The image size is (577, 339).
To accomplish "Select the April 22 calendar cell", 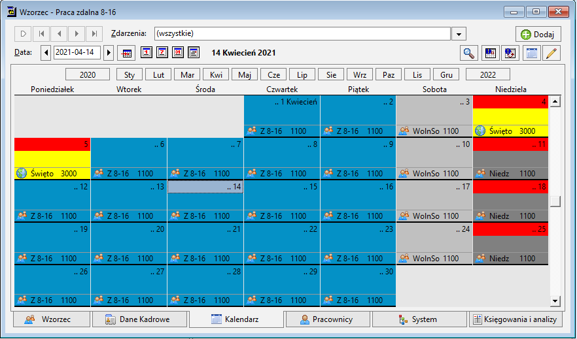I will [x=282, y=243].
